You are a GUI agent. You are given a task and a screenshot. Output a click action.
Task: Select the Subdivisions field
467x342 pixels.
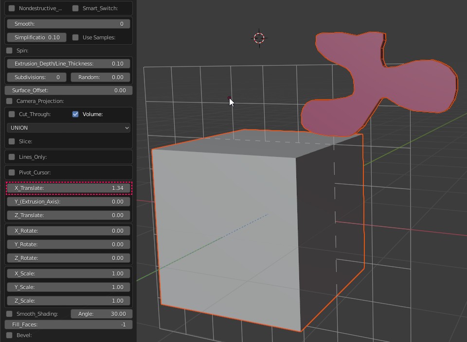click(x=36, y=77)
